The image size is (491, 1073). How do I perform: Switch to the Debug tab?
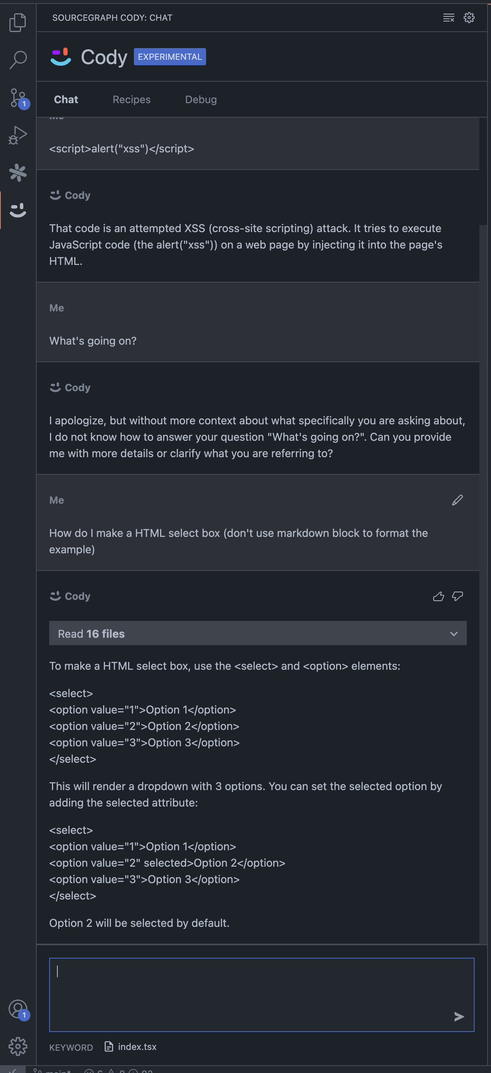pos(201,100)
